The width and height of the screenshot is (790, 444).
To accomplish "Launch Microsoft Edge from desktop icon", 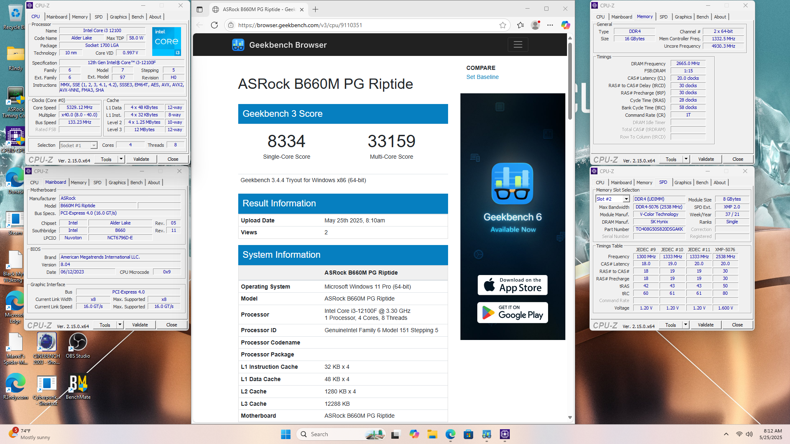I will click(x=15, y=308).
